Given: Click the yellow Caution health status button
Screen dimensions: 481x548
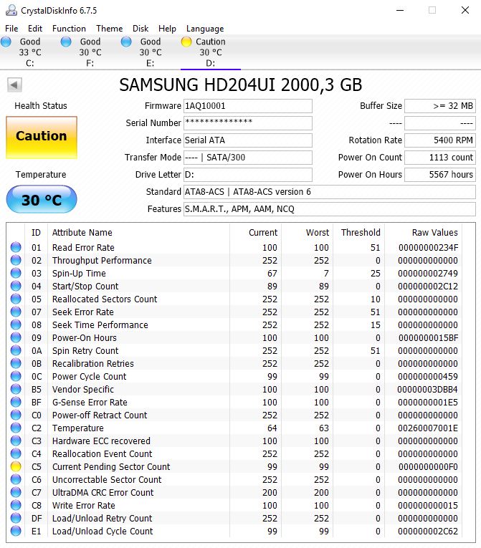Looking at the screenshot, I should [x=42, y=138].
